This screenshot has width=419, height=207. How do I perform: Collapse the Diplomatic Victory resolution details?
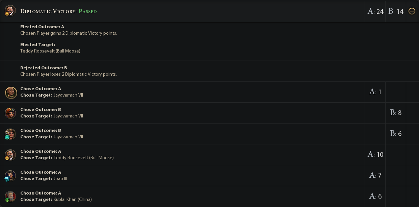[x=412, y=11]
